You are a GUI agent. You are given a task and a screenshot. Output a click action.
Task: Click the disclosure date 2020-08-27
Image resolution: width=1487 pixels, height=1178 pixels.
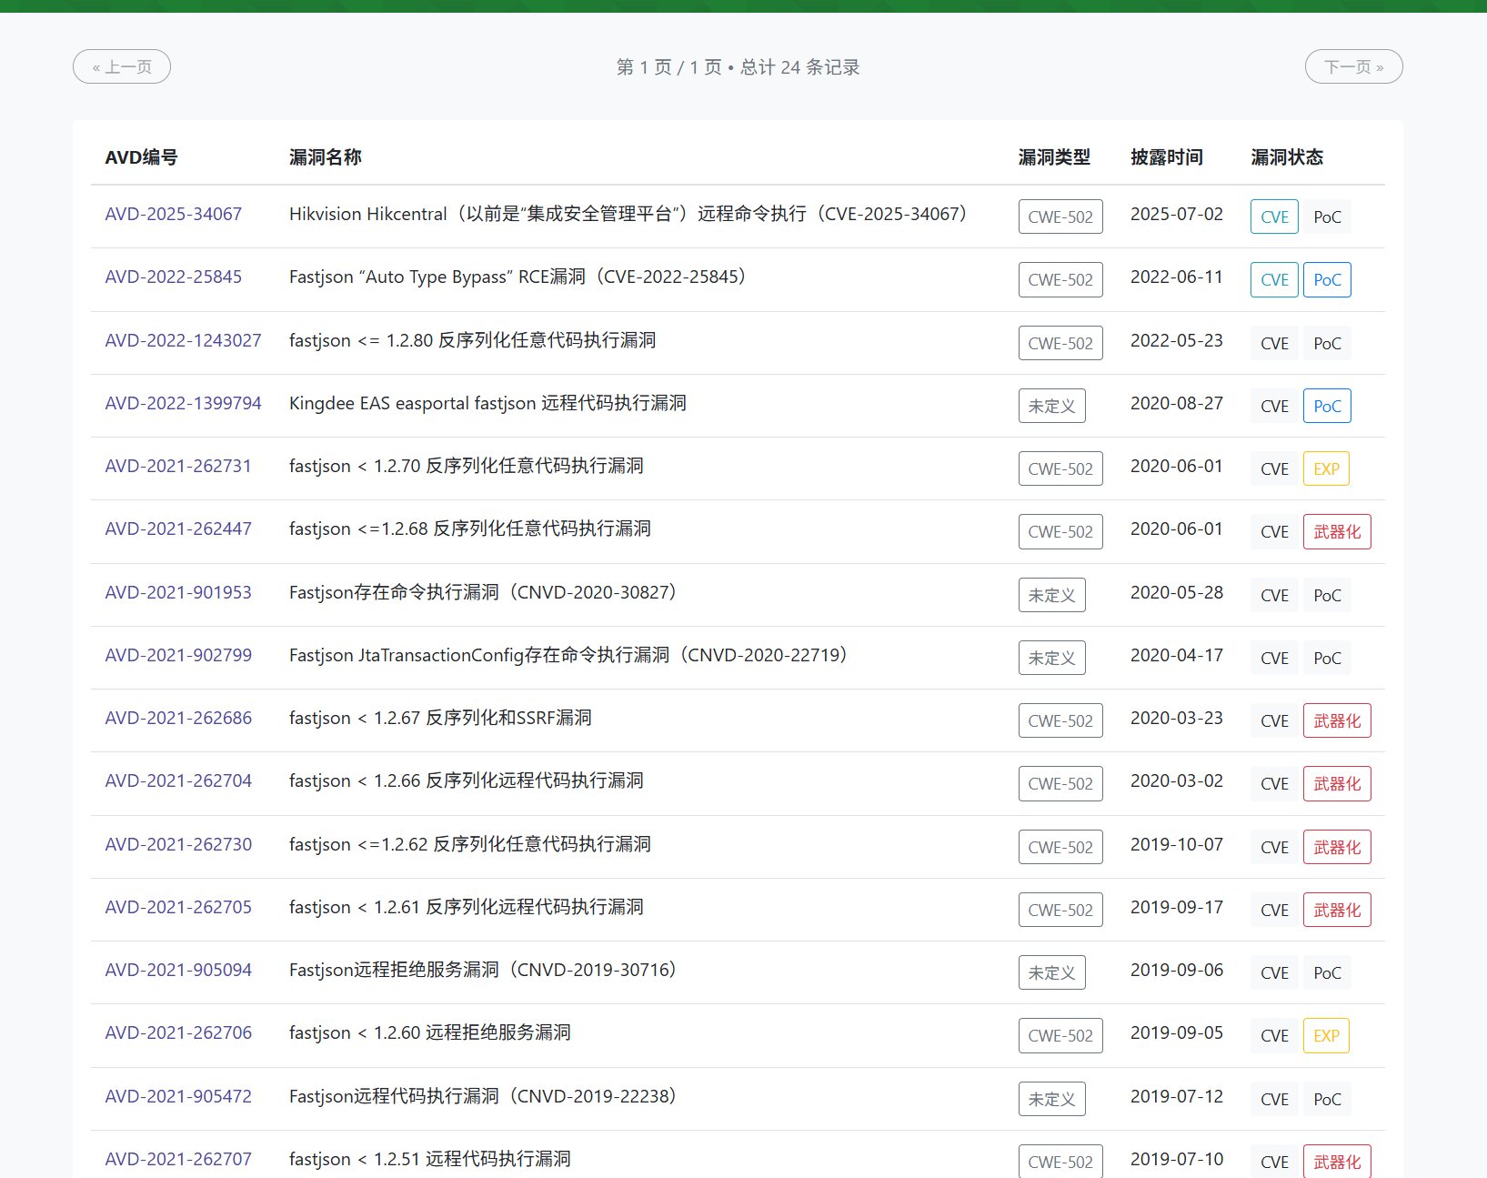click(1177, 403)
